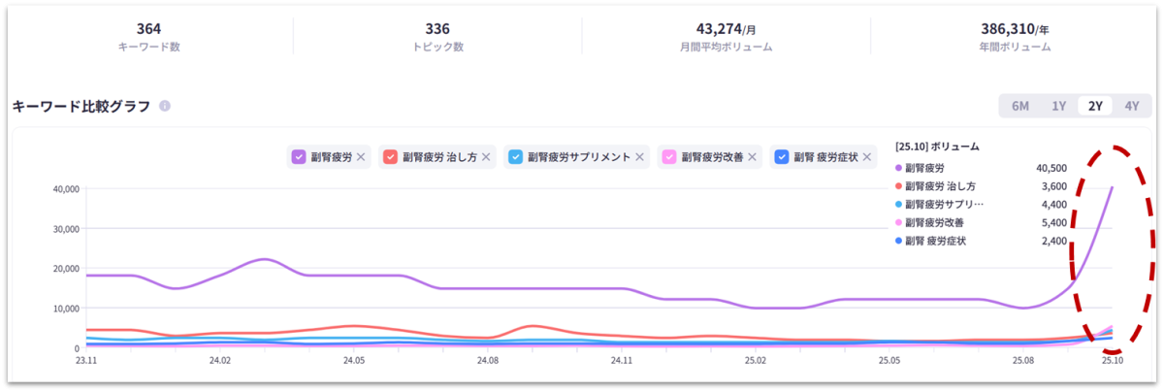Remove the 副腎疲労 治し方 chip
The image size is (1164, 392).
click(486, 156)
